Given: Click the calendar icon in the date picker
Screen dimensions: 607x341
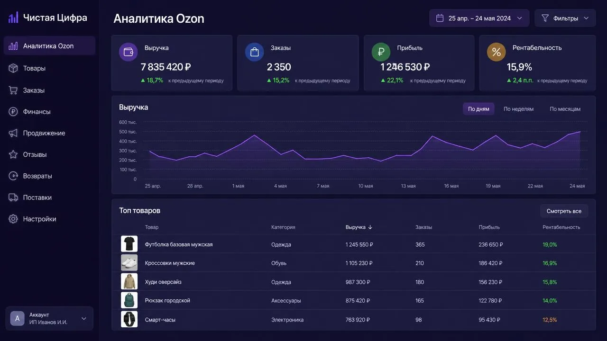Looking at the screenshot, I should [440, 18].
